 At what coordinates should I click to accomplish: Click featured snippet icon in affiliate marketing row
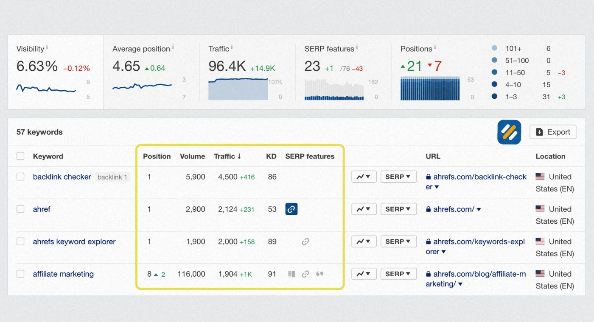(x=291, y=274)
